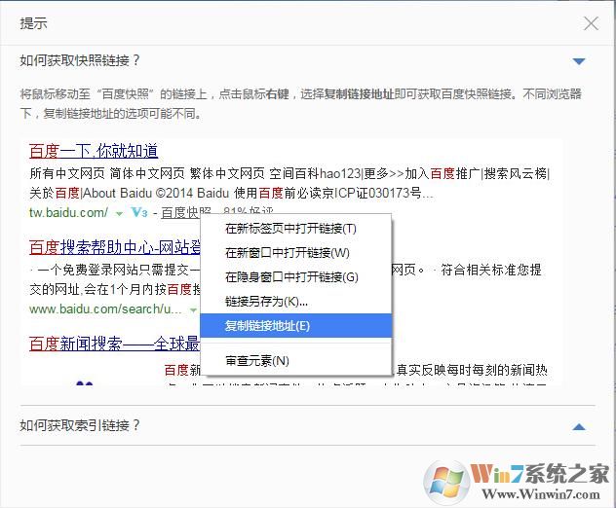Click the 如何获取快照链接？ heading

pyautogui.click(x=80, y=60)
